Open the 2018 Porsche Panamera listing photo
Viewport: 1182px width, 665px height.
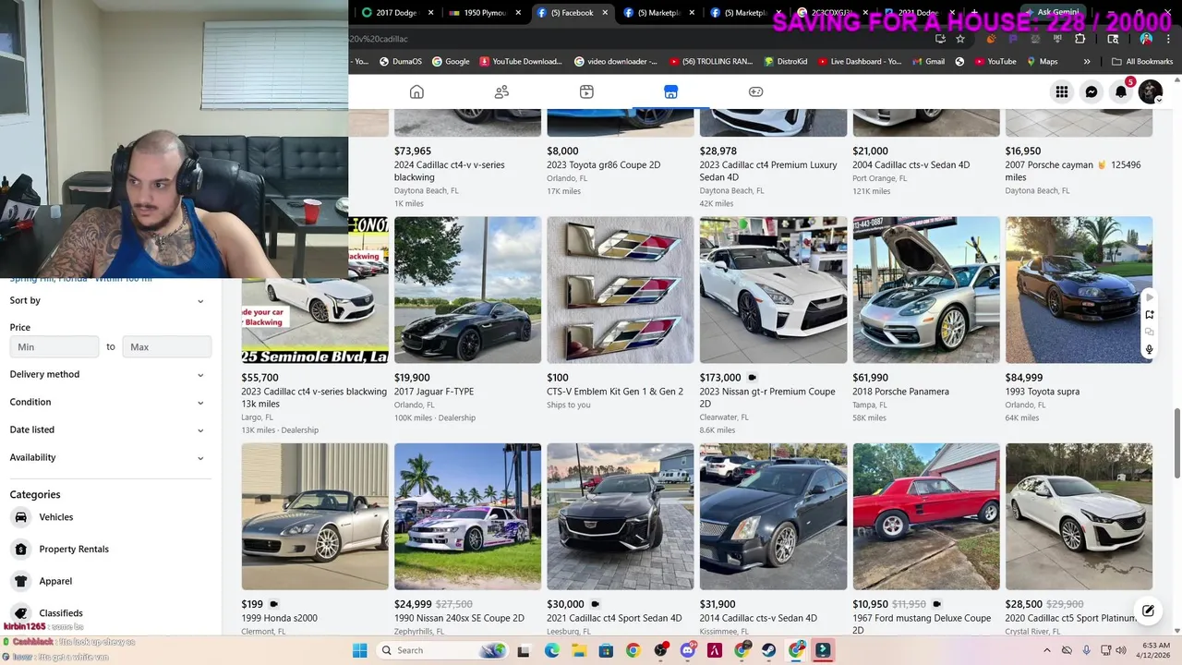pos(926,290)
